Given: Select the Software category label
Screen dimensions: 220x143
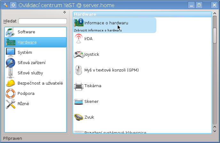Looking at the screenshot, I should pos(26,32).
